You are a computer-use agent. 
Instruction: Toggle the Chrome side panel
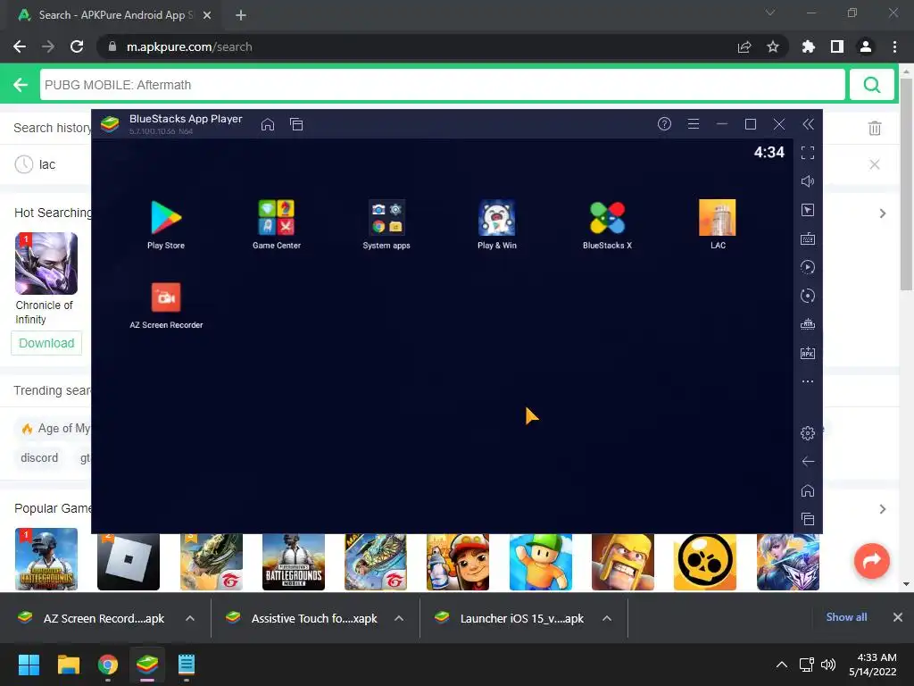(x=837, y=46)
